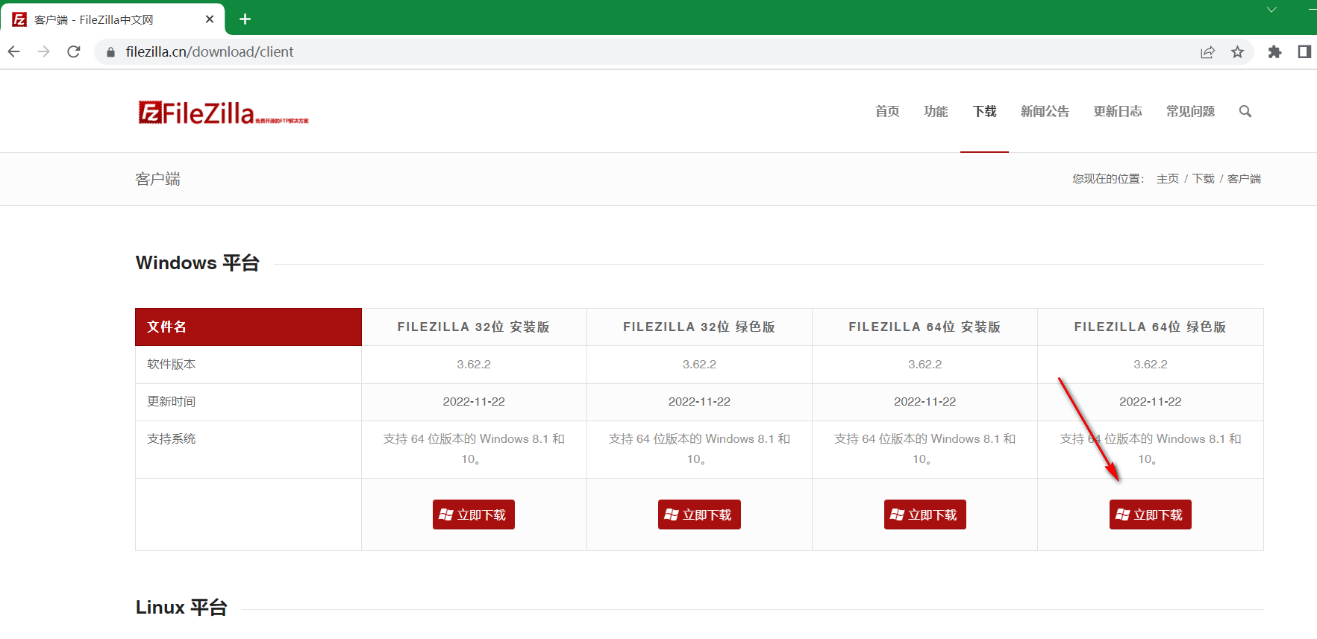Click the 文件名 table header

[248, 327]
